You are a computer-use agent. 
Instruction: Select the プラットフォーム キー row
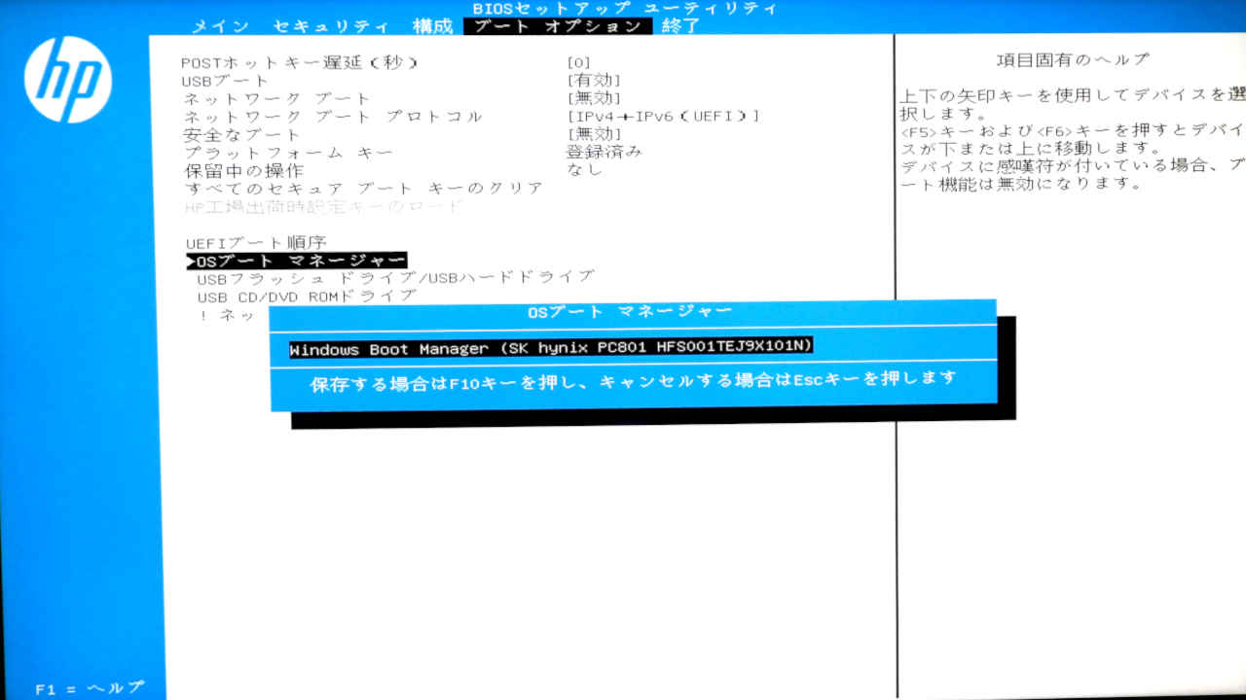288,153
